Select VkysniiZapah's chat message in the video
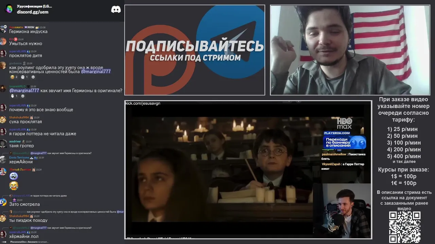Viewport: 435px width, 244px height. point(343,166)
